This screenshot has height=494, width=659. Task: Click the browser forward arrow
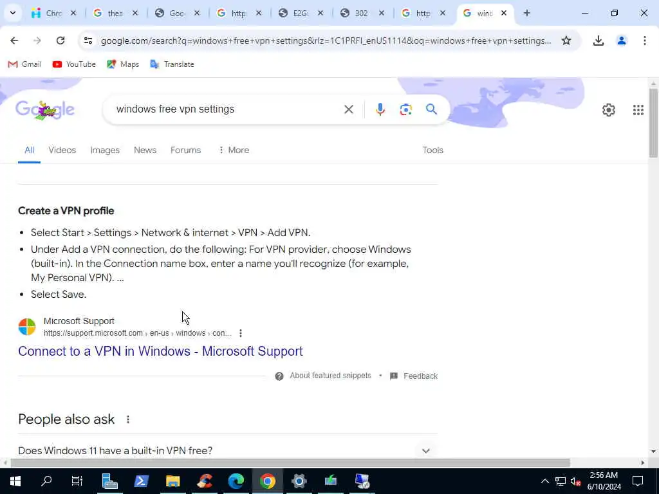tap(37, 41)
